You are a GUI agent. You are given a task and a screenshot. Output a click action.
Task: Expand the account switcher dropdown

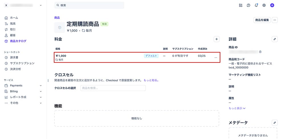click(41, 5)
